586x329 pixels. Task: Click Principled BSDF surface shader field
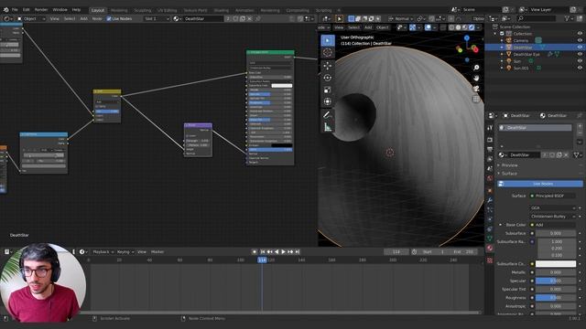(553, 196)
